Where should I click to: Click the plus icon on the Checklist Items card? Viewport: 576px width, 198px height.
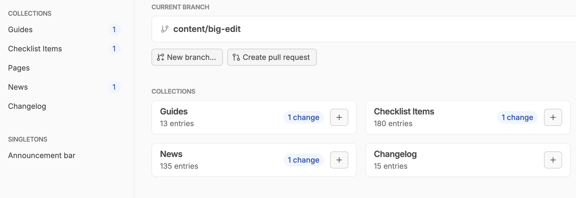tap(553, 117)
